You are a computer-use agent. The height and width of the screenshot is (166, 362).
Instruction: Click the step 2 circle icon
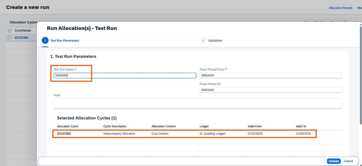[x=203, y=40]
